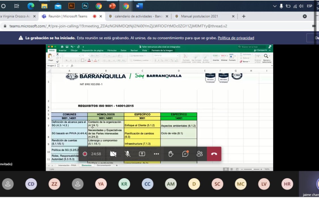
Task: Raise your hand in the meeting
Action: click(x=171, y=154)
